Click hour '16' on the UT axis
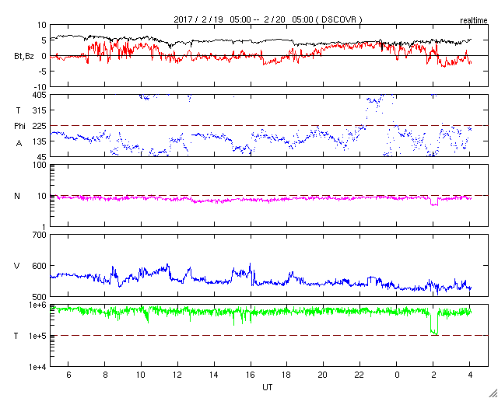Screen dimensions: 498x398 251,375
